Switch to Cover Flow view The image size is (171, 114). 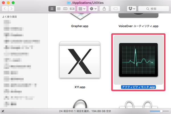point(72,9)
